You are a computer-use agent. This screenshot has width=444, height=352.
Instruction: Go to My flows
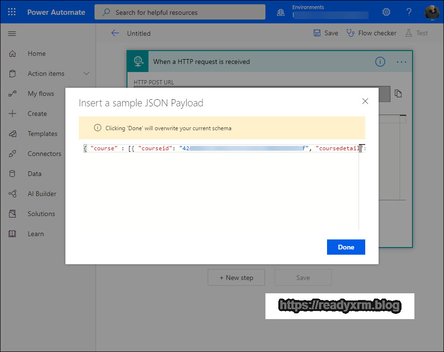(41, 93)
